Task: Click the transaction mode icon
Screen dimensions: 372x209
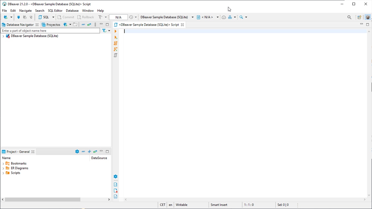Action: (100, 17)
